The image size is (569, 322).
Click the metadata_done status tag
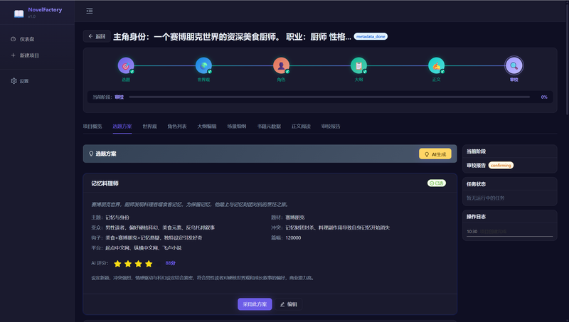371,36
